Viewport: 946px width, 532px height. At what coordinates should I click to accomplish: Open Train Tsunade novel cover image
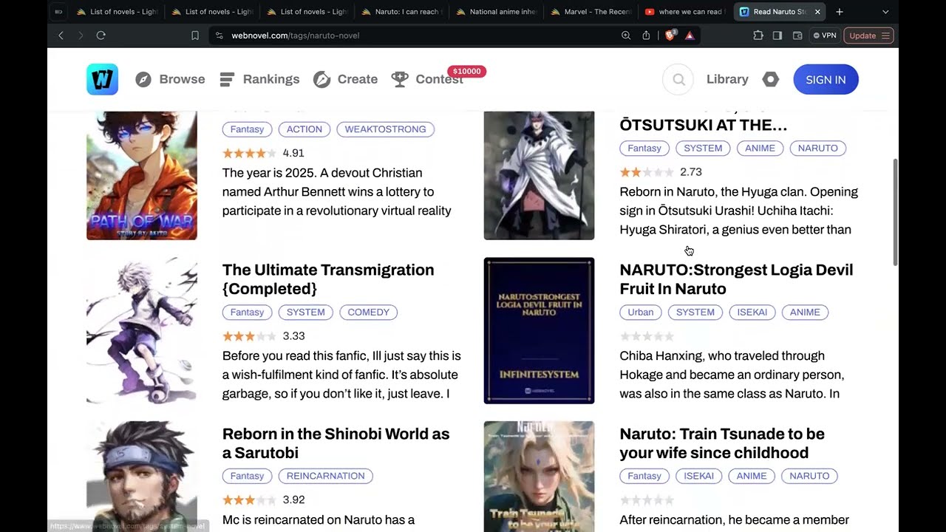539,476
